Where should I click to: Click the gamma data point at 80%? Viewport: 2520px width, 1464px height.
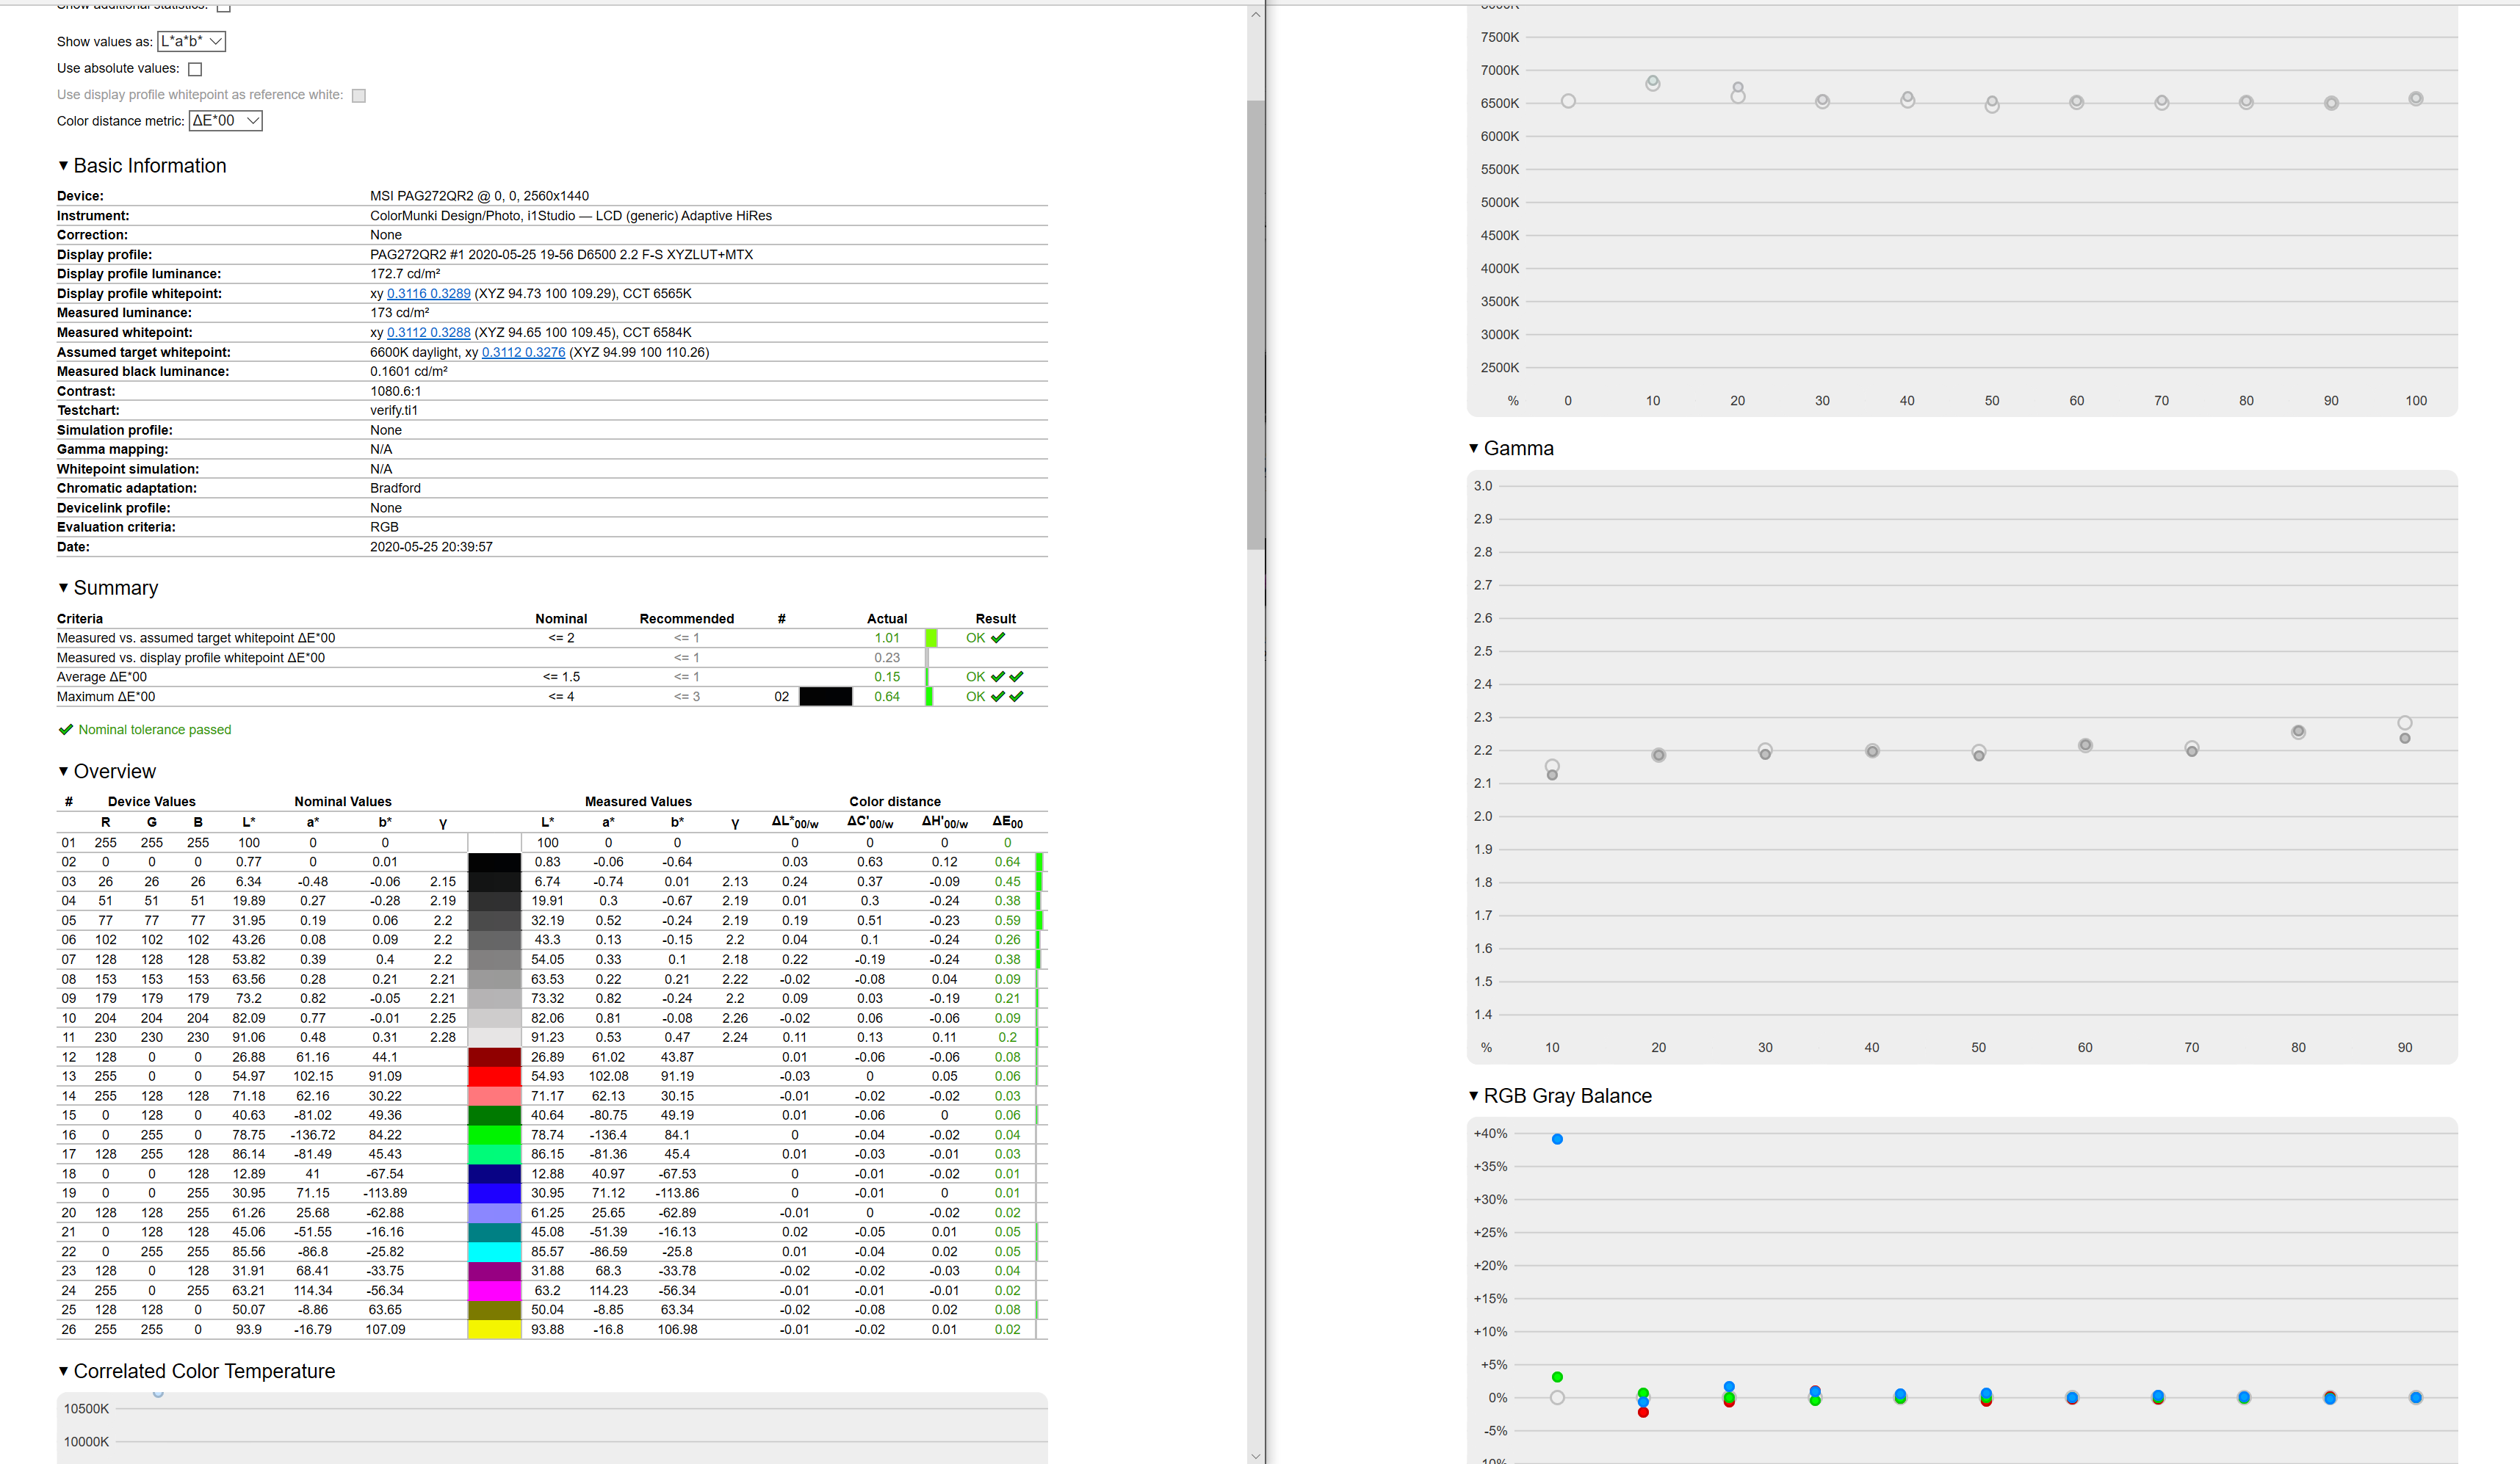(2298, 731)
